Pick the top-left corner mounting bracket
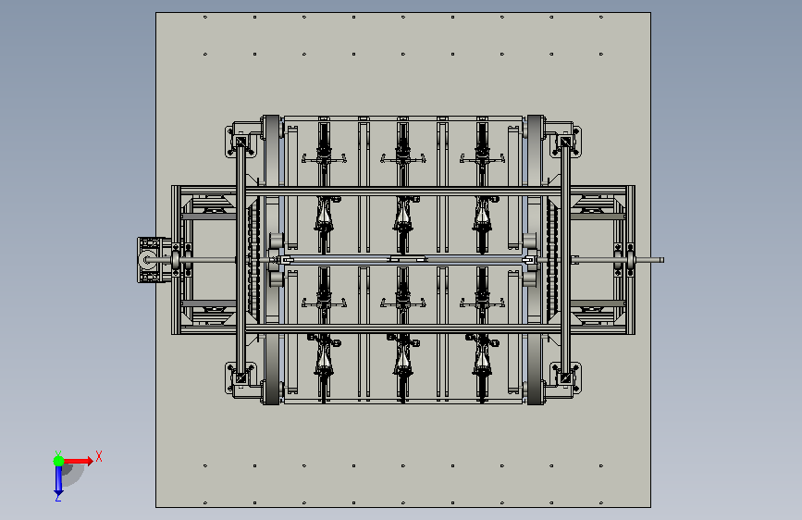Image resolution: width=802 pixels, height=520 pixels. pyautogui.click(x=240, y=142)
